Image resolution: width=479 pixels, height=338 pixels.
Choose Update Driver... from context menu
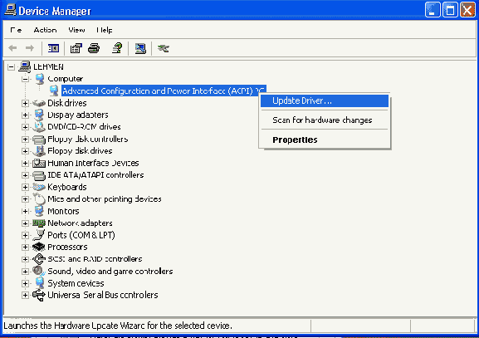(325, 100)
